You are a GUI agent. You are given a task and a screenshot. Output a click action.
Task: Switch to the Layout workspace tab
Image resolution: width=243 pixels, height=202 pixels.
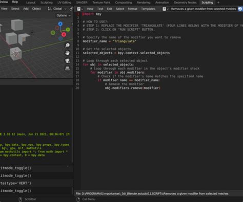pyautogui.click(x=31, y=3)
